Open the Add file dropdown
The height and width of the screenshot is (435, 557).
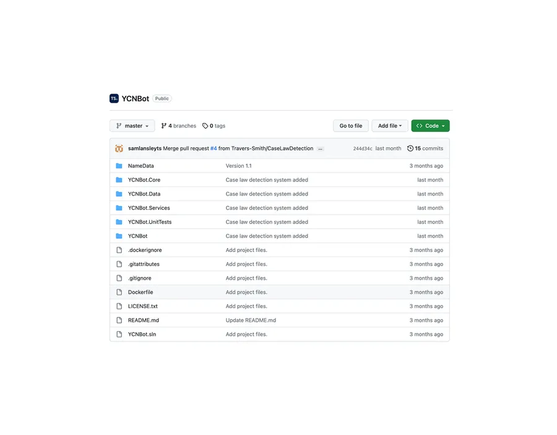pyautogui.click(x=389, y=126)
